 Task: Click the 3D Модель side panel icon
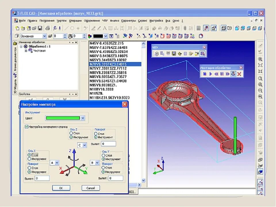pyautogui.click(x=15, y=76)
